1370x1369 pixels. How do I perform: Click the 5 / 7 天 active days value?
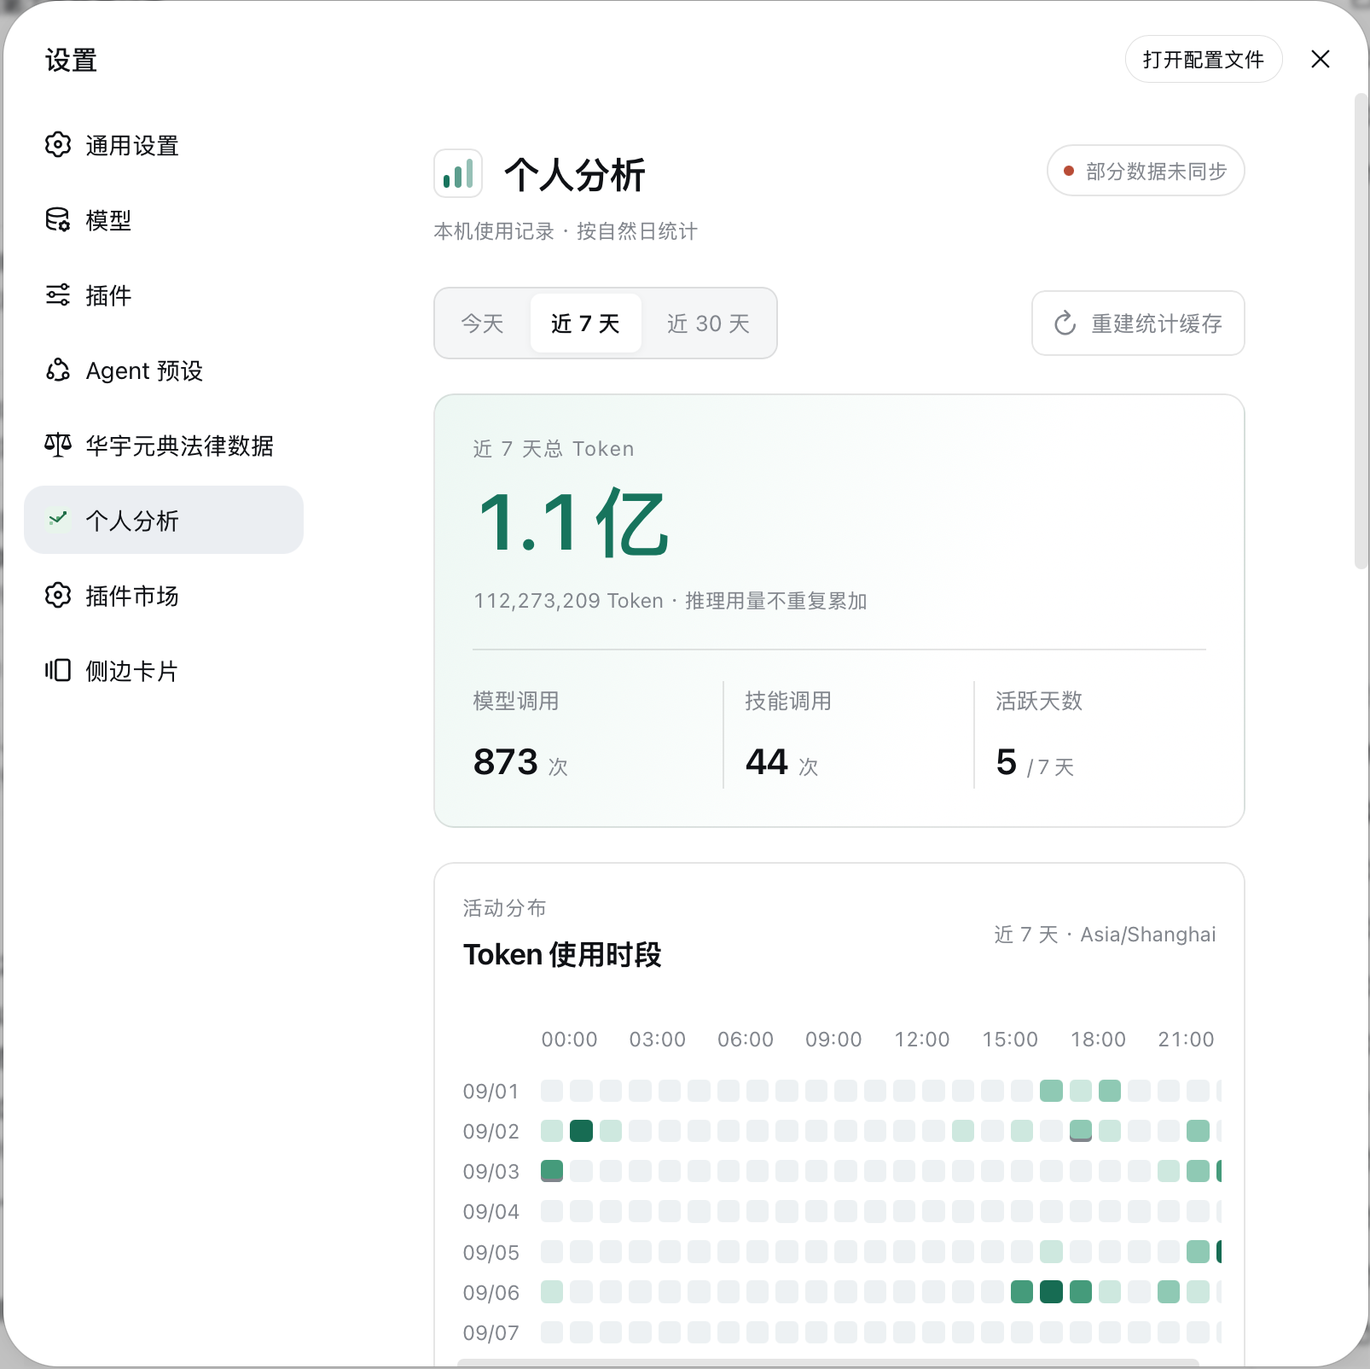[x=1035, y=762]
